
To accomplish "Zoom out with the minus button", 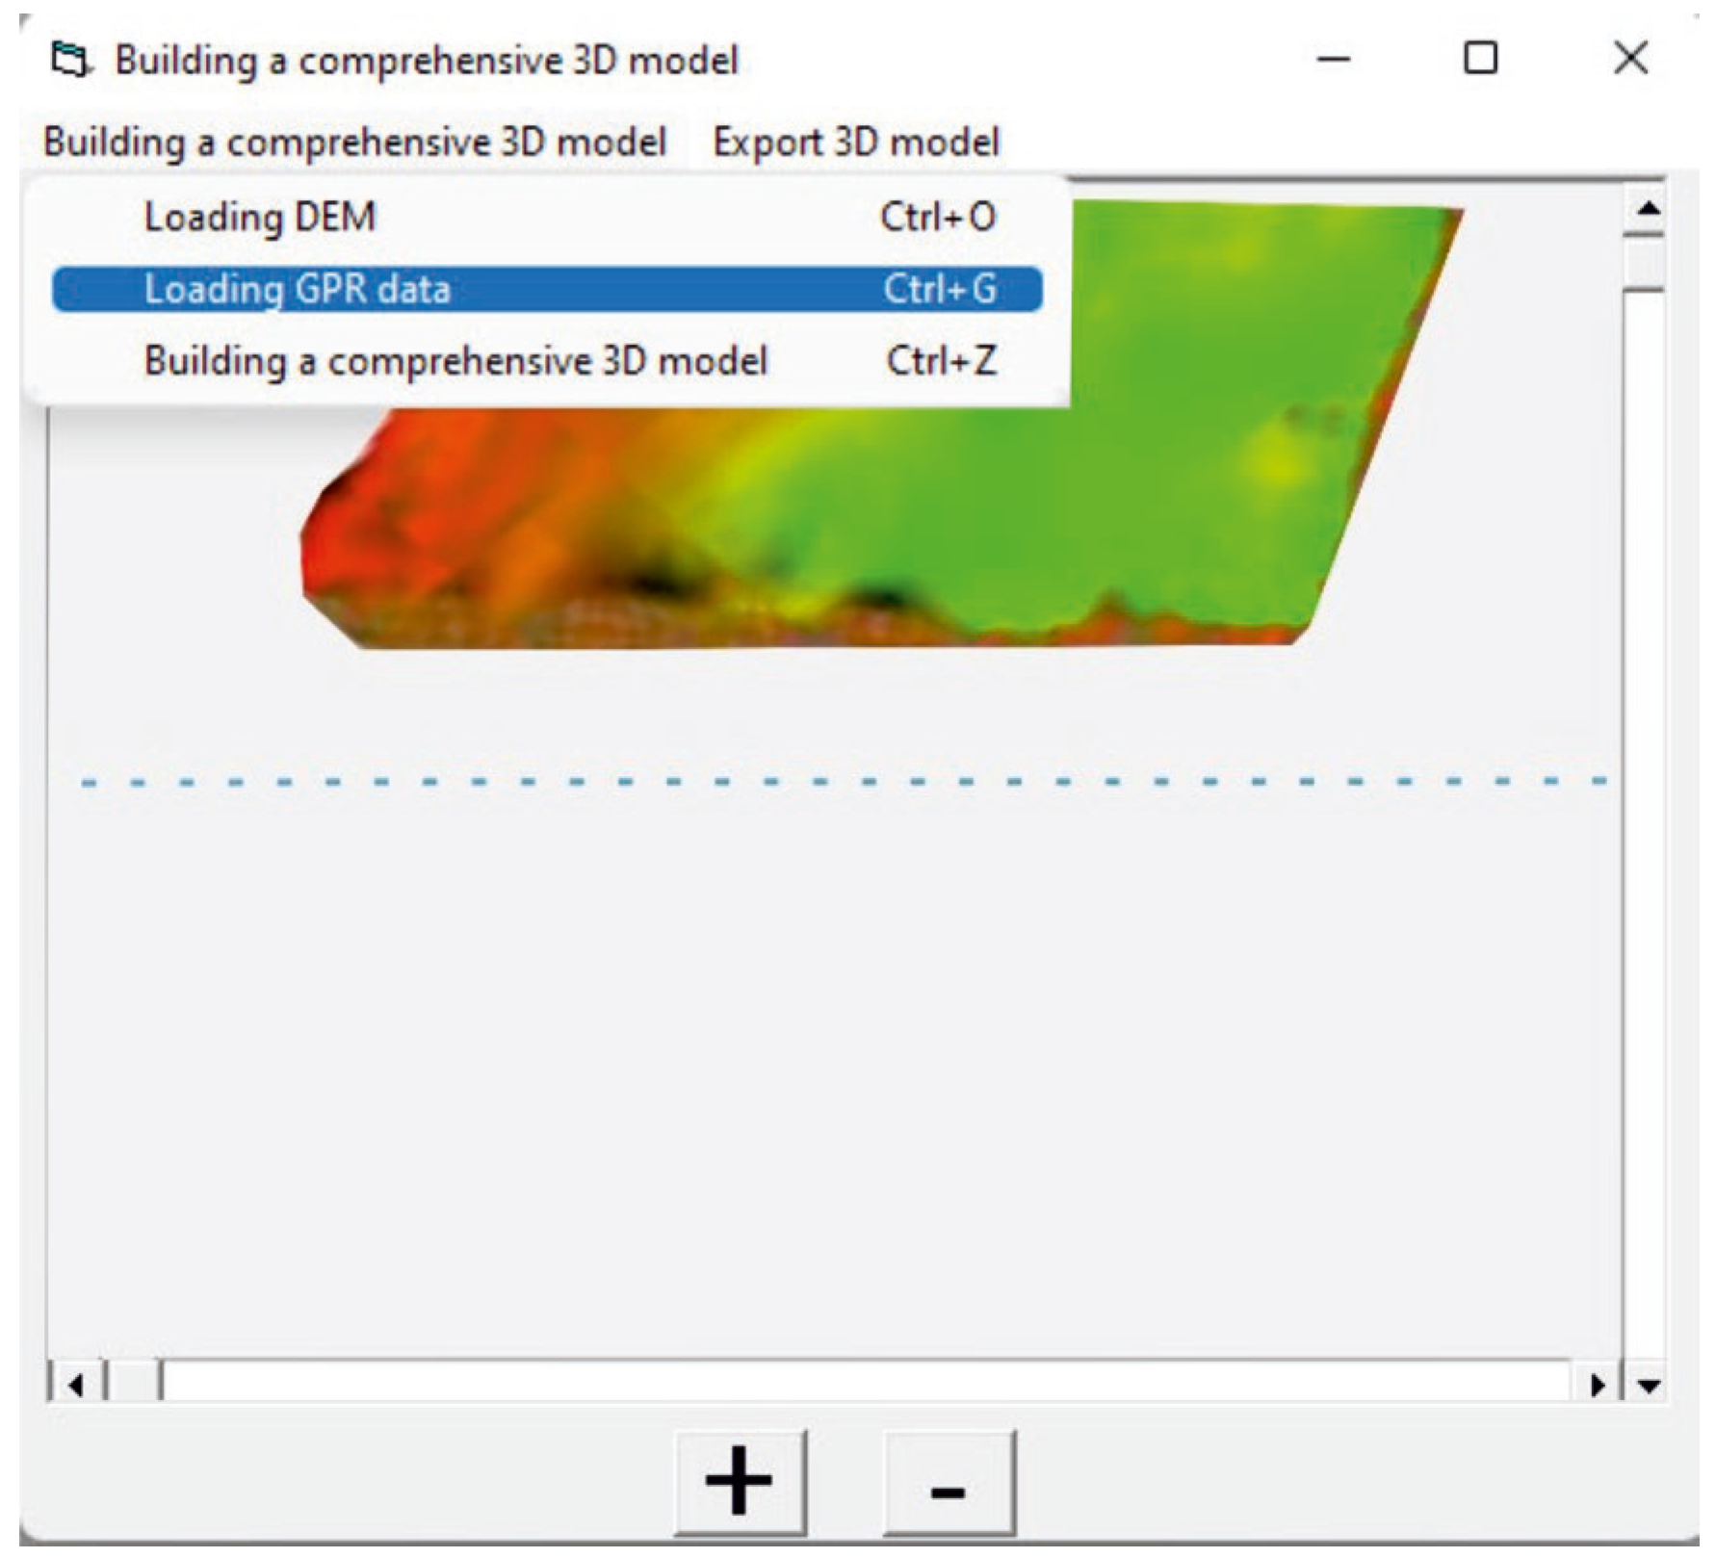I will 949,1483.
